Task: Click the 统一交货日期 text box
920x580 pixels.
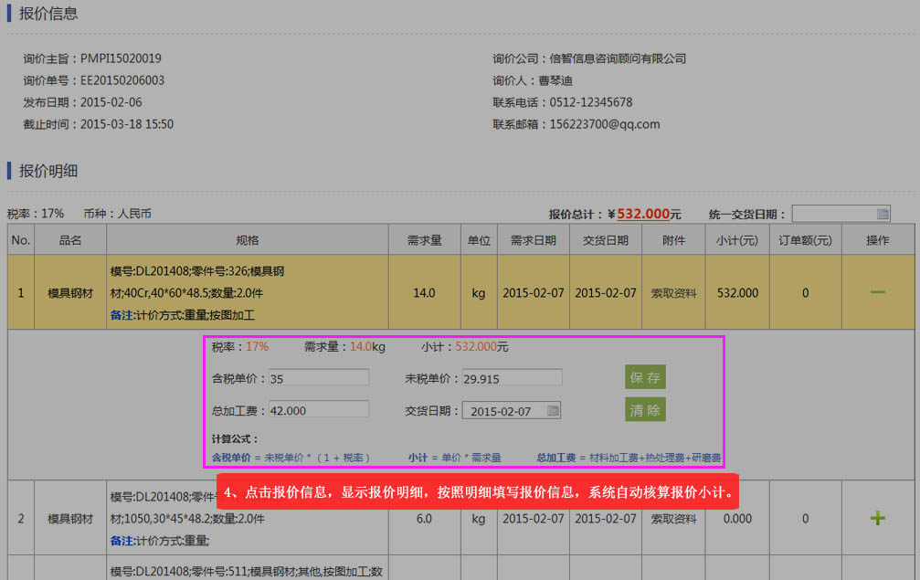Action: tap(833, 214)
